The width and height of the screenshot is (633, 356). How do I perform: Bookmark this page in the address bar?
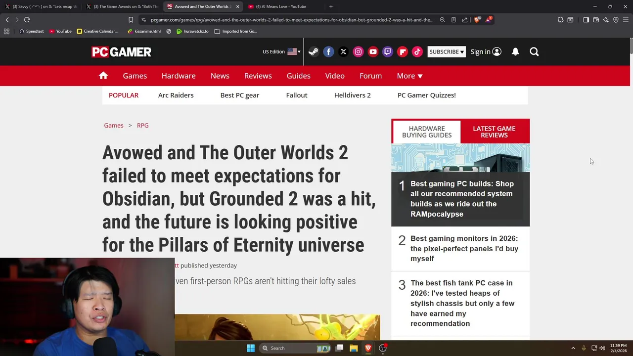tap(131, 20)
